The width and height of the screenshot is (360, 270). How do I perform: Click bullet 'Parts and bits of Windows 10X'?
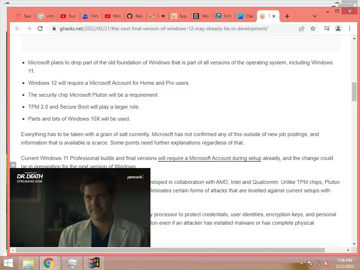click(x=79, y=119)
